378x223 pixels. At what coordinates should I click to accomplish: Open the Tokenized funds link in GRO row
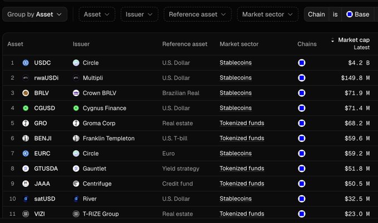point(242,123)
